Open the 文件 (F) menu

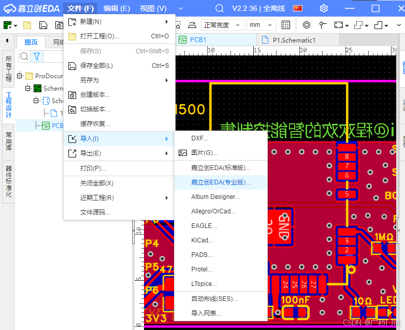tap(80, 8)
